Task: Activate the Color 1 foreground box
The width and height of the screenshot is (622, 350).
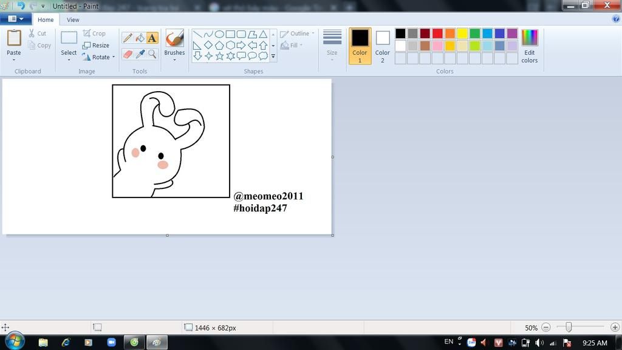Action: tap(360, 46)
